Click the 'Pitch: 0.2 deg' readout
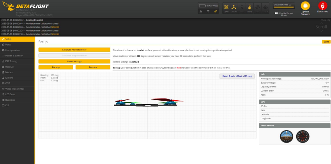Viewport: 331px width, 164px height. (50, 78)
